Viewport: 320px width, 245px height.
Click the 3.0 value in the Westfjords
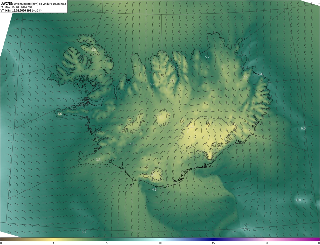coord(93,50)
